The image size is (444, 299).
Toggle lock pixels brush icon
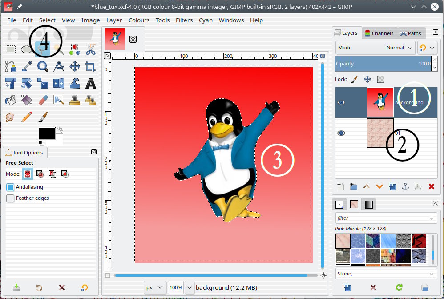pos(354,79)
